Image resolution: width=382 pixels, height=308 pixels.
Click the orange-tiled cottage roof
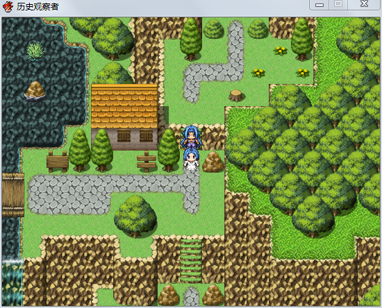point(124,106)
